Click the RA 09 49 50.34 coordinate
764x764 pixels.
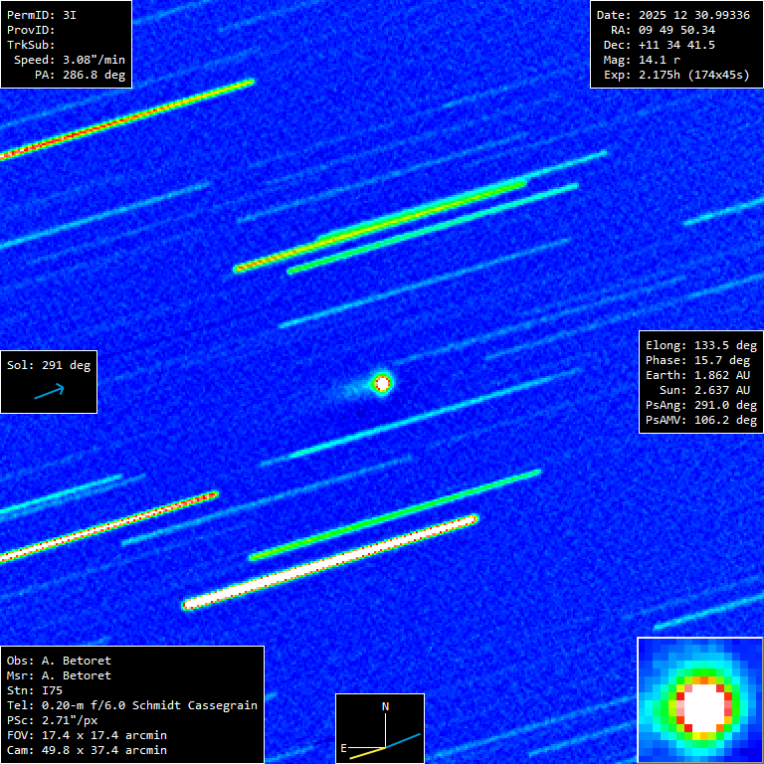[x=662, y=31]
